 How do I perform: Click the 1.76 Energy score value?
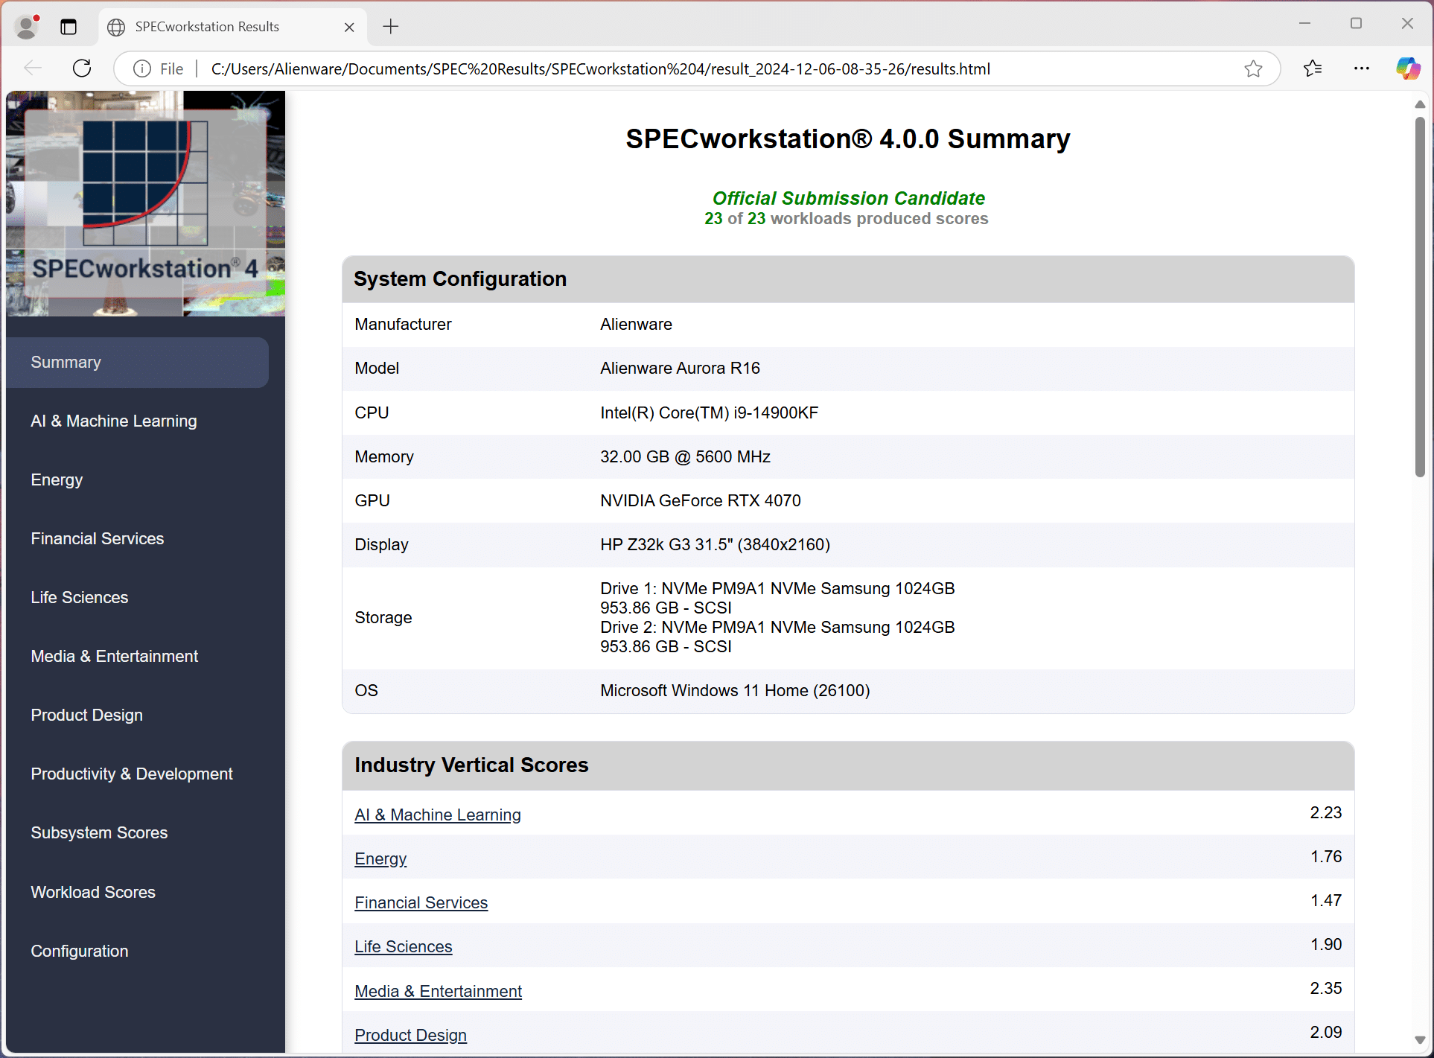click(x=1326, y=856)
